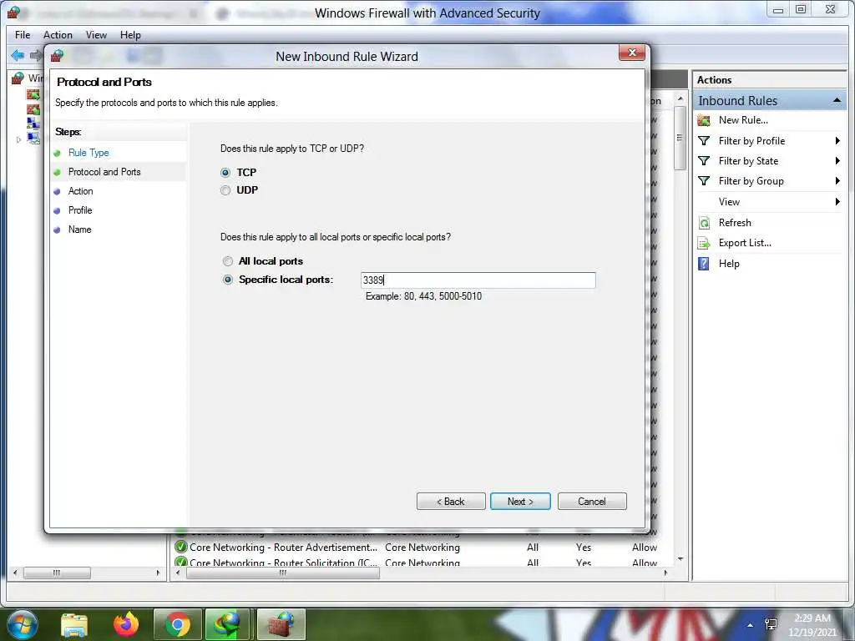Open the View menu in menu bar

[x=96, y=35]
